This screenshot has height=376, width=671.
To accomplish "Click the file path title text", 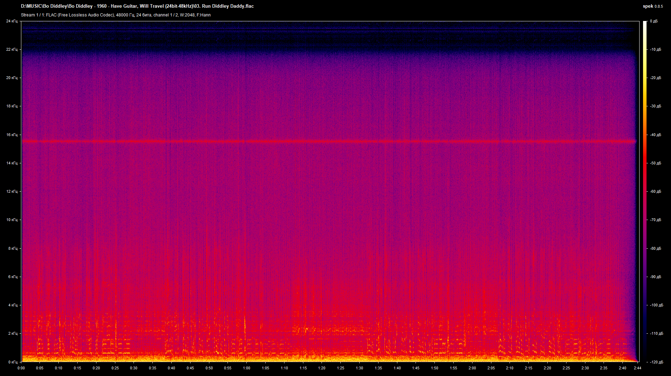I will [137, 6].
